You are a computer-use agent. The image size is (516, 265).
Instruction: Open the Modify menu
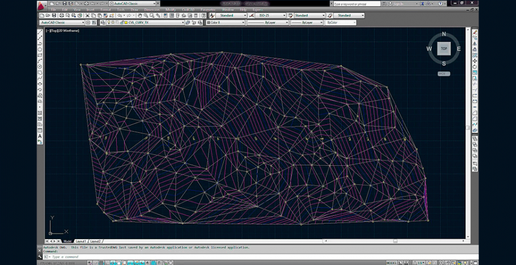pyautogui.click(x=171, y=9)
